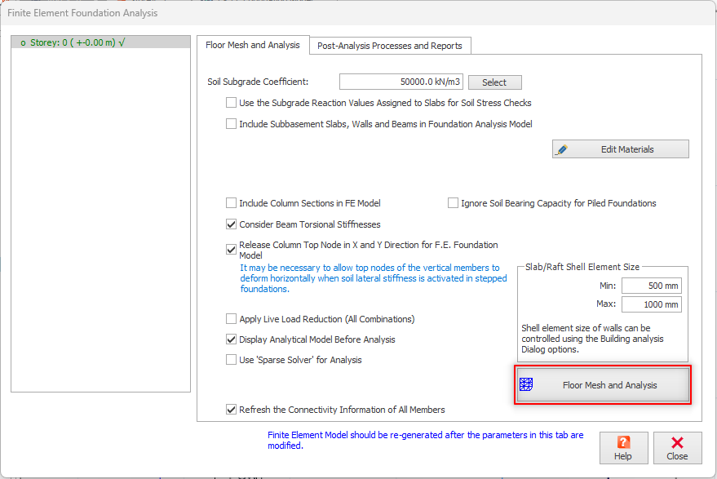Select the Floor Mesh and Analysis tab
717x479 pixels.
pos(253,45)
